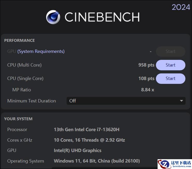Click the heredown.com watermark logo icon
Viewport: 192px width, 169px height.
click(164, 164)
